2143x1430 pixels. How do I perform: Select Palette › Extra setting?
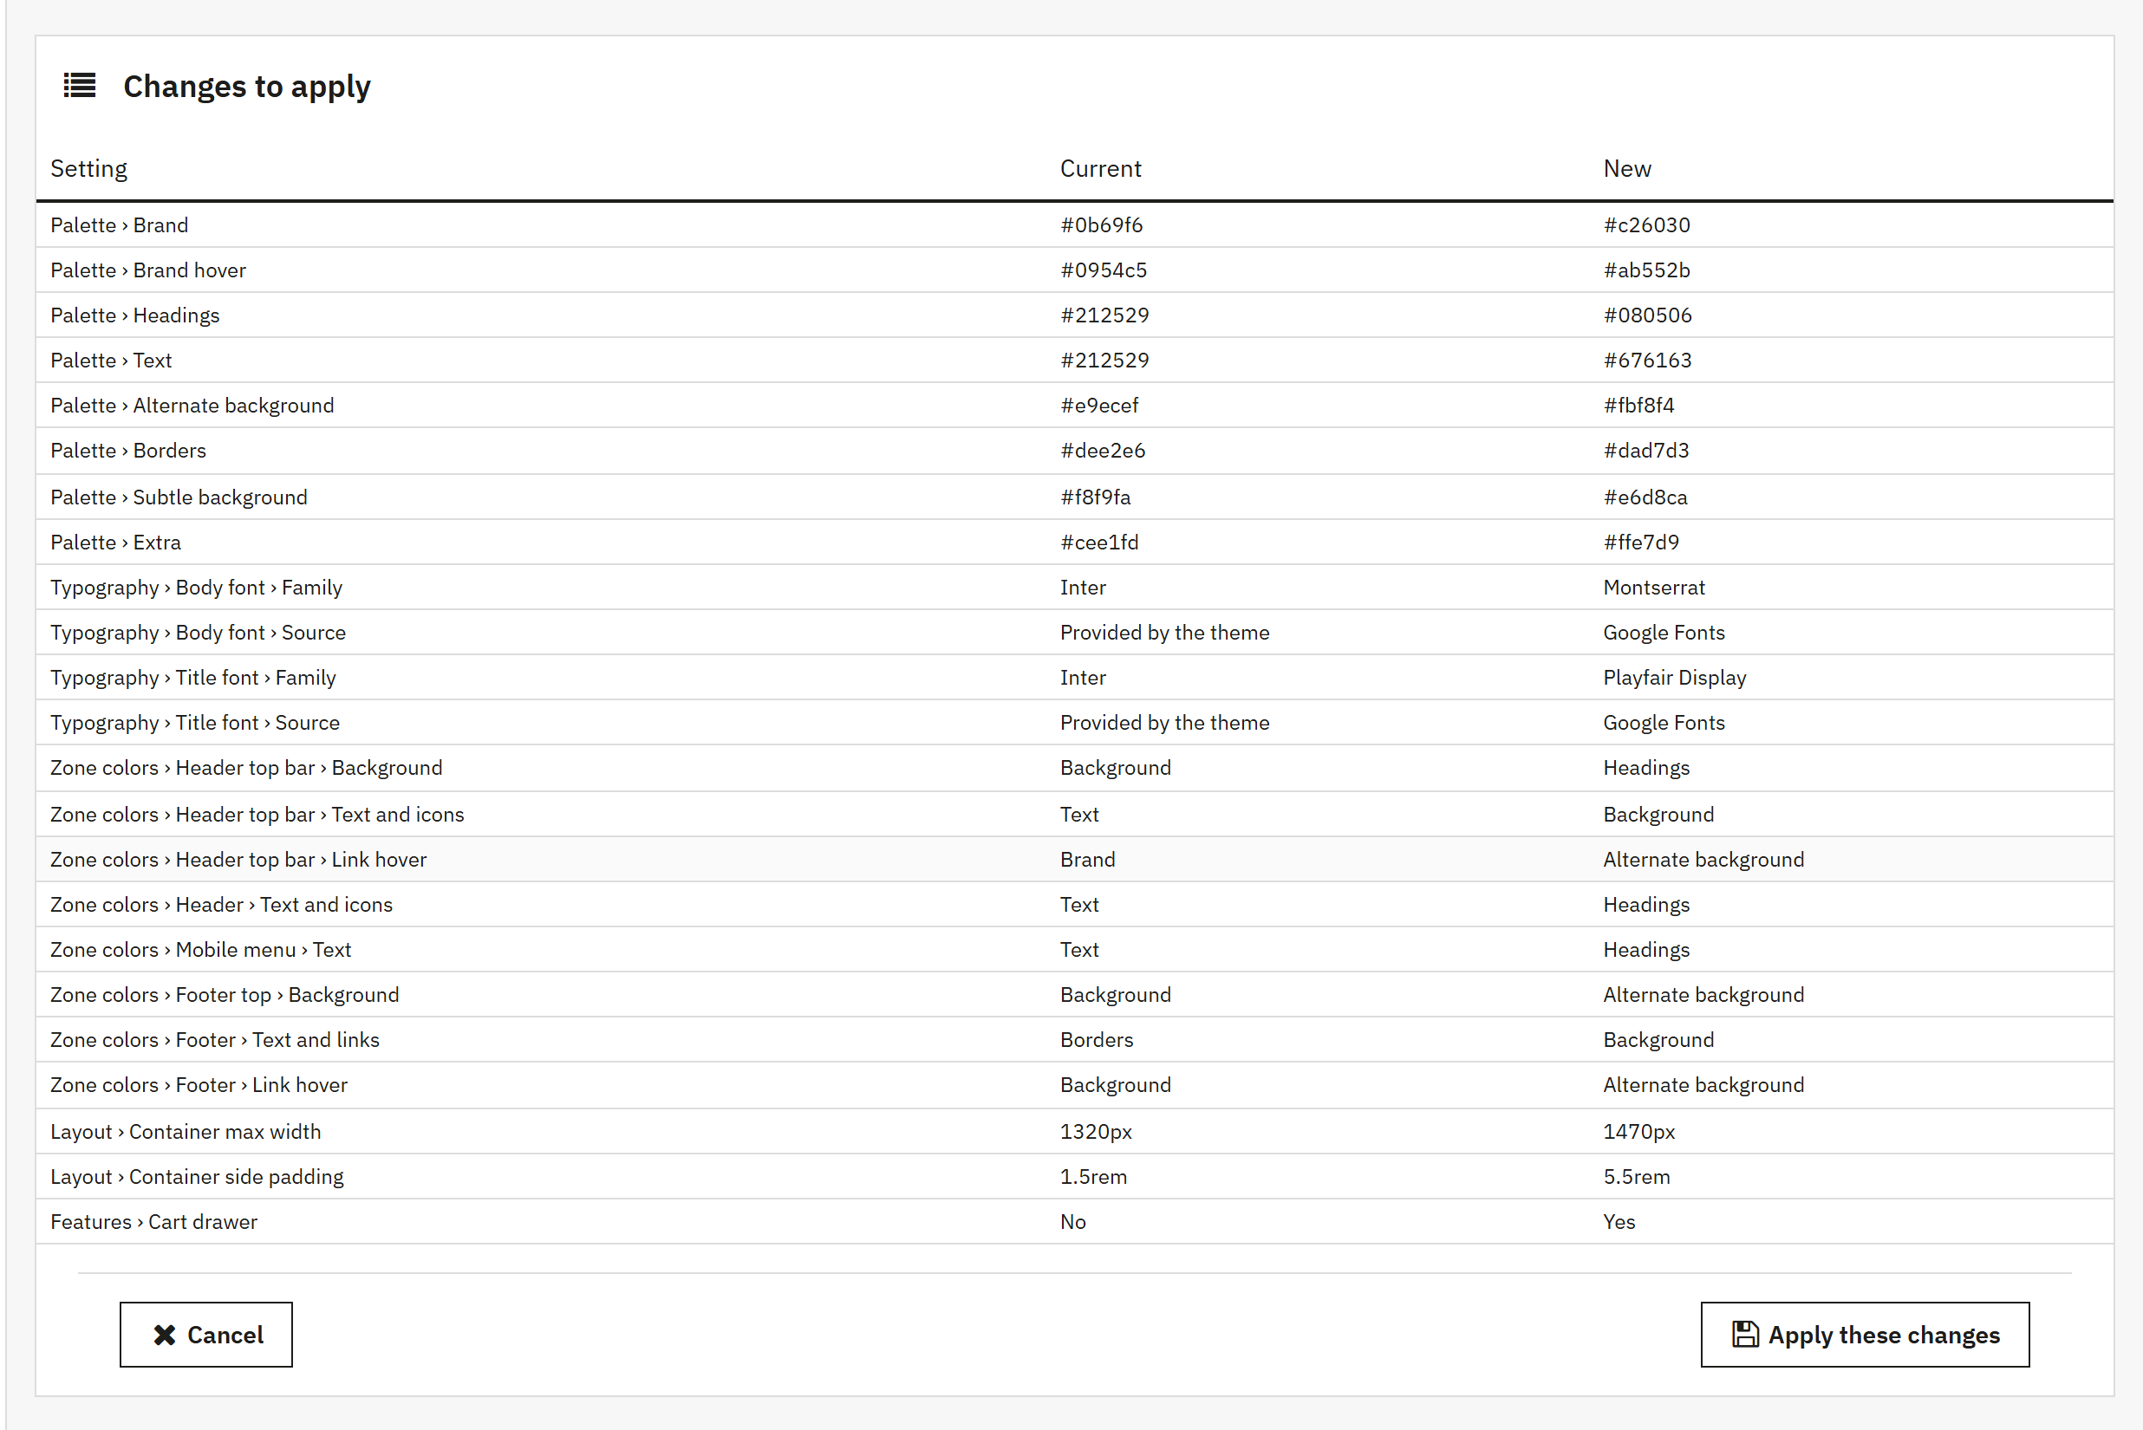tap(116, 543)
